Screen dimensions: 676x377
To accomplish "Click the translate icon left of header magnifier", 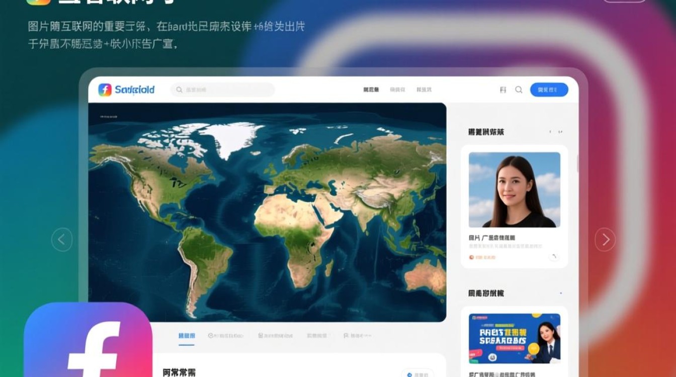I will 503,90.
